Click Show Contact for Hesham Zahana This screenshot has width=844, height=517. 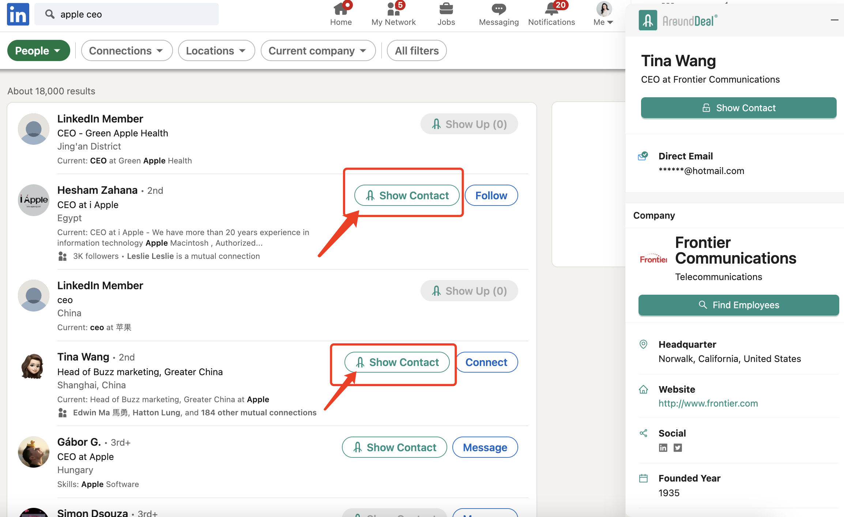pos(407,195)
